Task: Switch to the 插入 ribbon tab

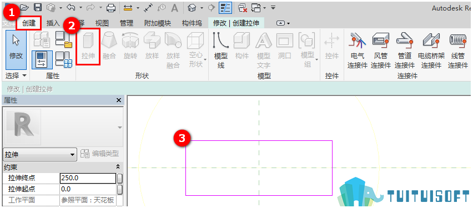Action: coord(53,23)
